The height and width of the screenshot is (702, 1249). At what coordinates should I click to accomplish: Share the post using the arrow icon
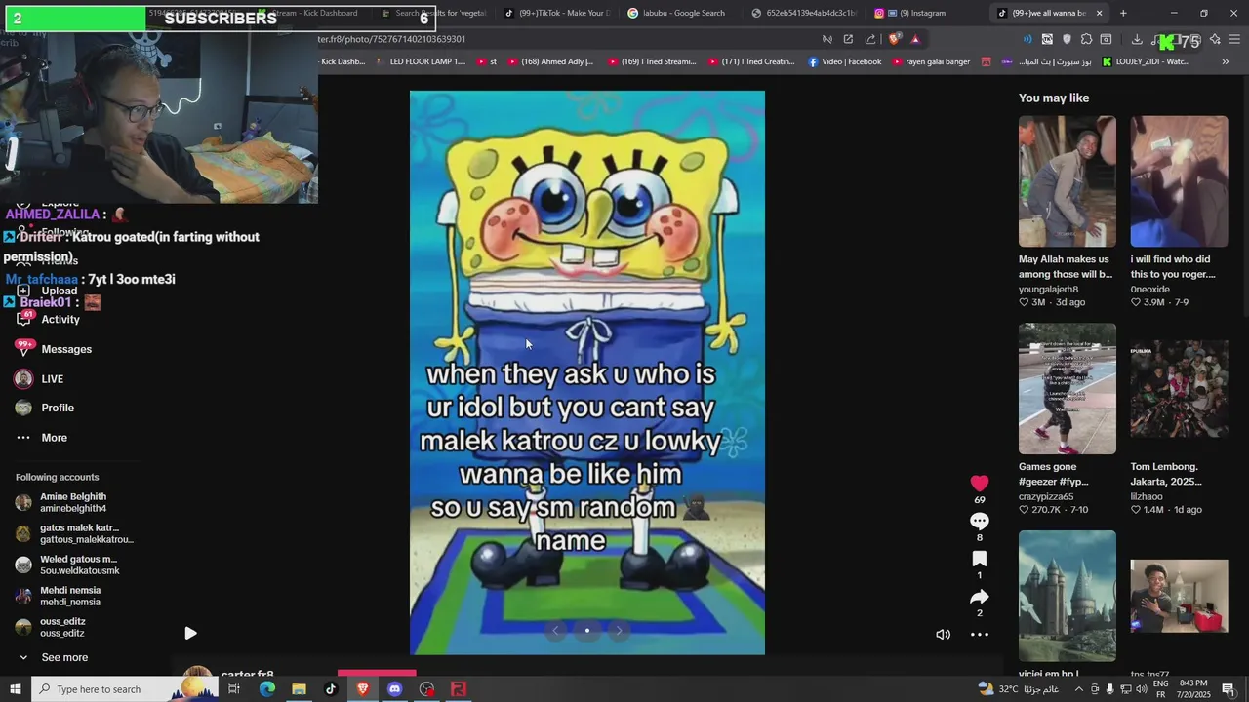click(980, 596)
